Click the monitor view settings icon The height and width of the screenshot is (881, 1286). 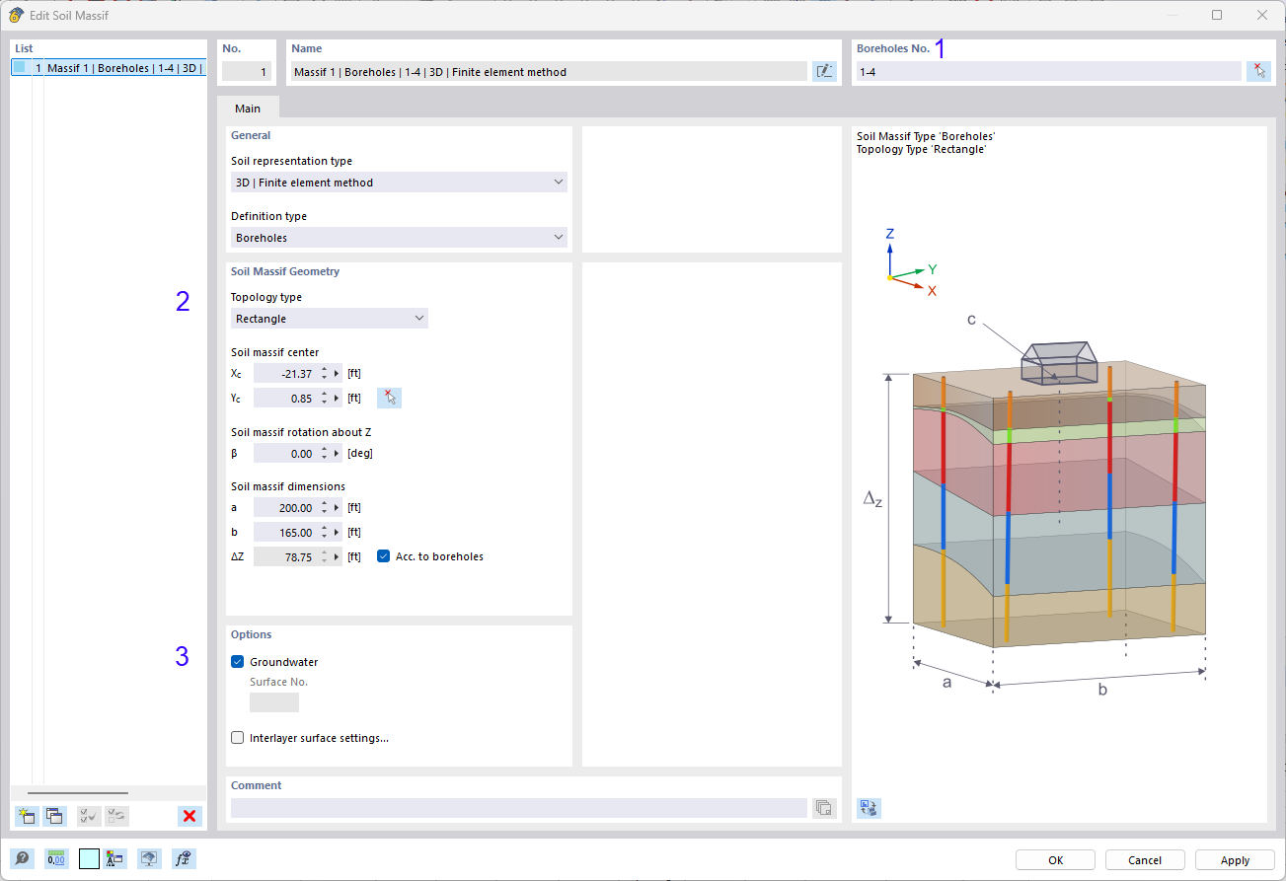coord(149,859)
